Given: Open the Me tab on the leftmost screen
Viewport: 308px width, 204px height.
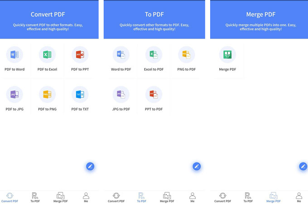Looking at the screenshot, I should 86,197.
